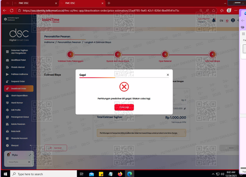Click the Ganti Nomor sidebar icon
Screen dimensions: 246x177
coord(7,103)
